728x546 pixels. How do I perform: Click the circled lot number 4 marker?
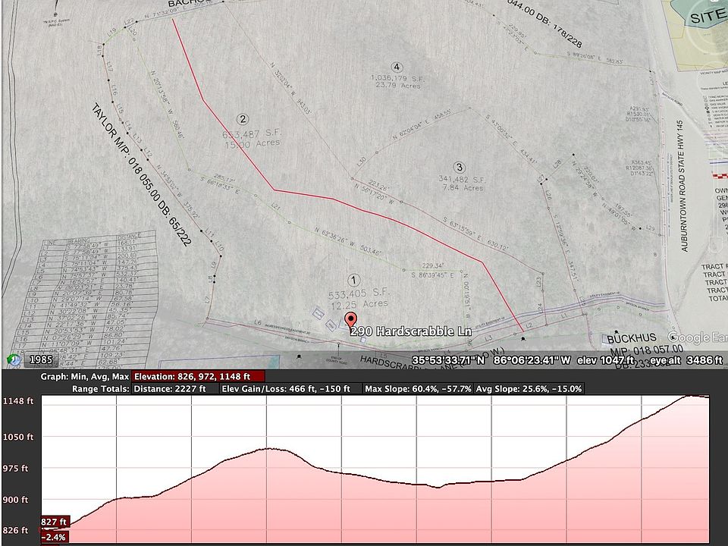397,67
